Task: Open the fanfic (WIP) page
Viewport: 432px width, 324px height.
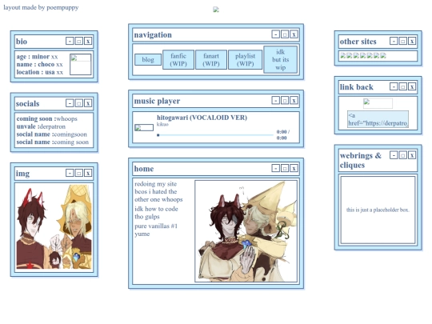Action: coord(178,59)
